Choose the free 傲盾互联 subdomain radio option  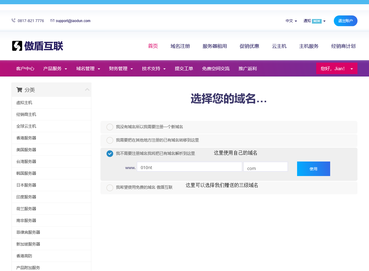click(x=110, y=188)
